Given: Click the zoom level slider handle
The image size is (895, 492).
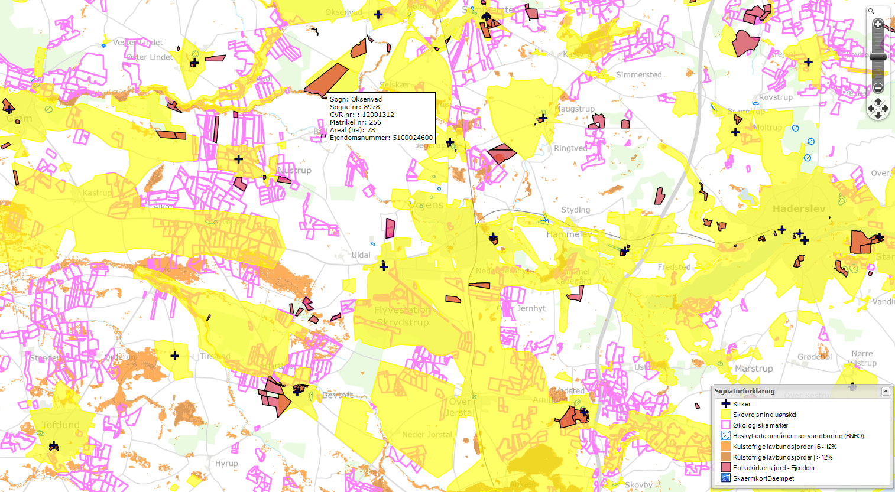Looking at the screenshot, I should 878,57.
